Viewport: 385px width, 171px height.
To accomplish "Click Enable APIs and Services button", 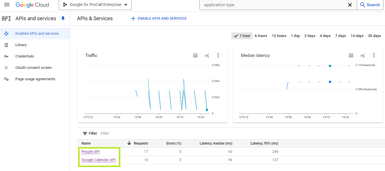I will 159,18.
